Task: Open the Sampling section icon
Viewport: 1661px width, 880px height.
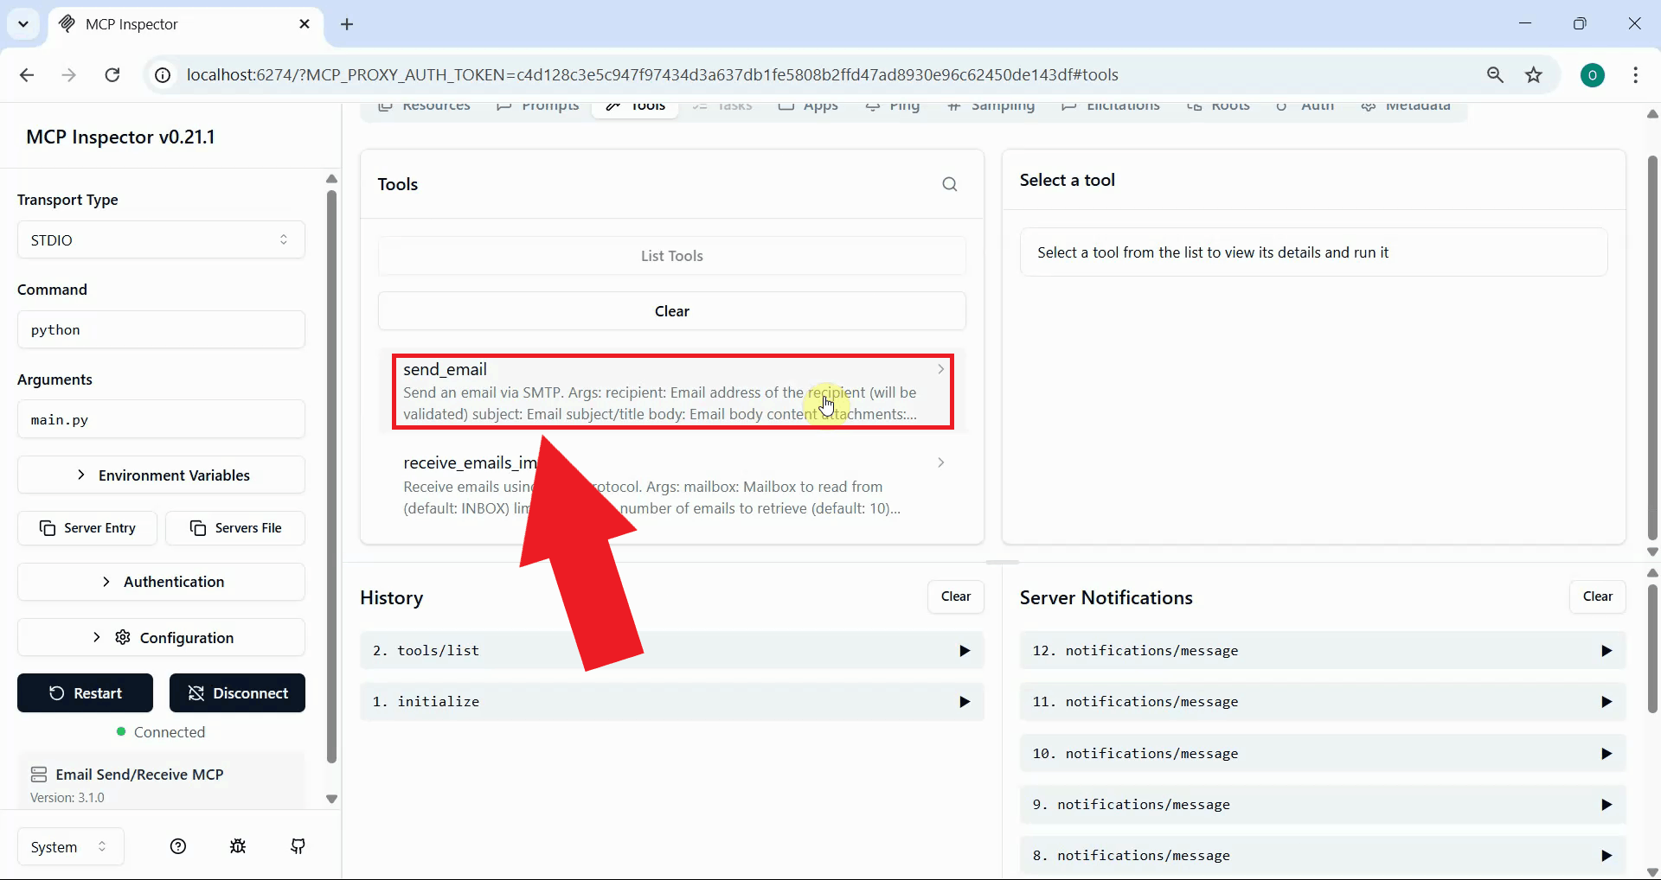Action: pos(954,107)
